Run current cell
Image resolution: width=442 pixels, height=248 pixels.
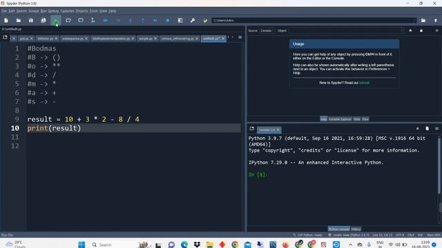[x=68, y=20]
